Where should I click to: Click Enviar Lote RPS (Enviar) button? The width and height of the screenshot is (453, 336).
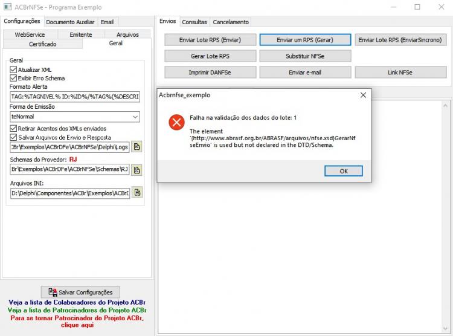pos(210,40)
